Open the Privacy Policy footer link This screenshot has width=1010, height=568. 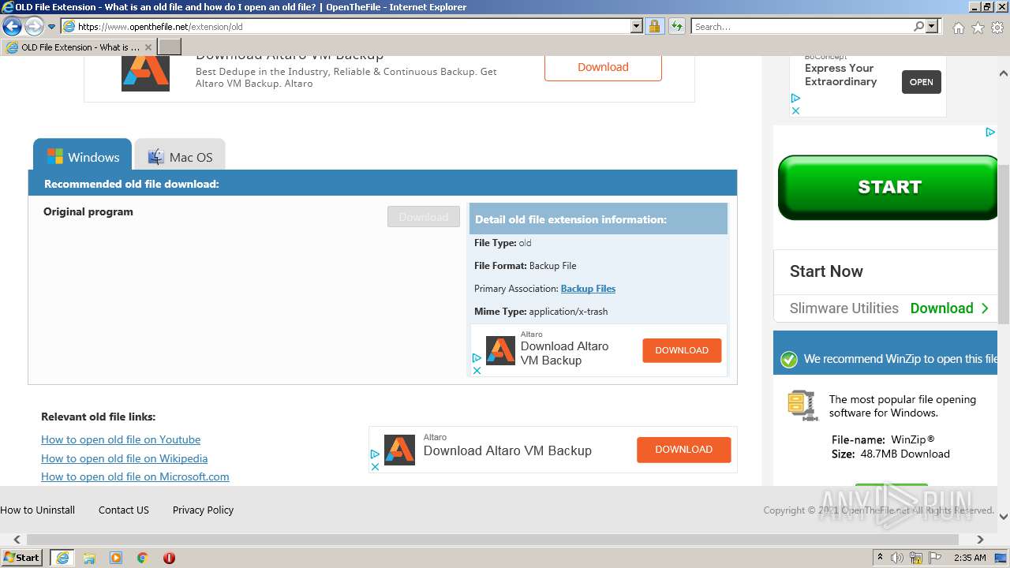click(203, 510)
